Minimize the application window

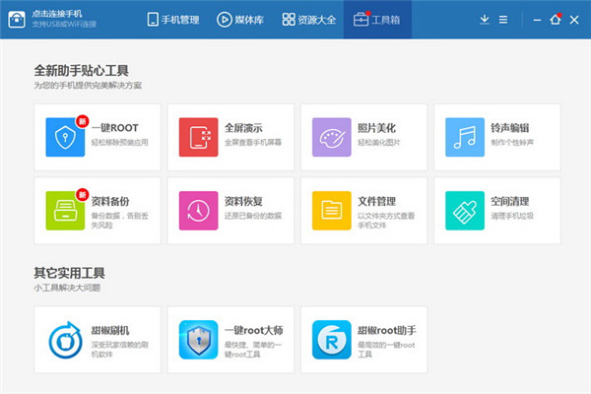pyautogui.click(x=535, y=19)
